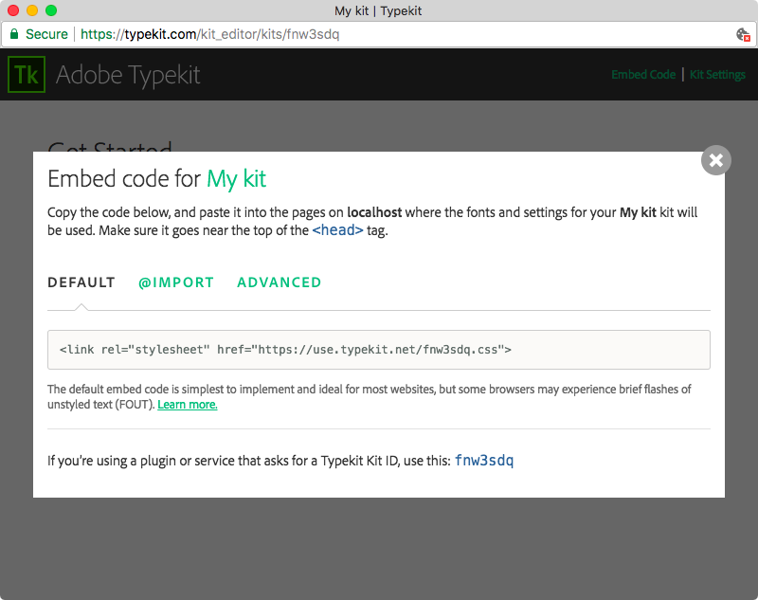Viewport: 758px width, 600px height.
Task: Click the cookie blocked icon in address bar
Action: (x=743, y=34)
